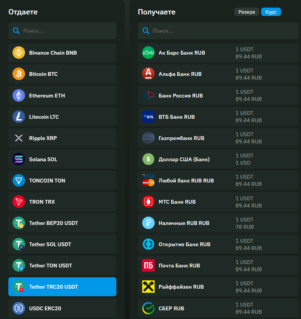The height and width of the screenshot is (319, 301).
Task: Click the Почта Банк ПБ logo
Action: (148, 266)
